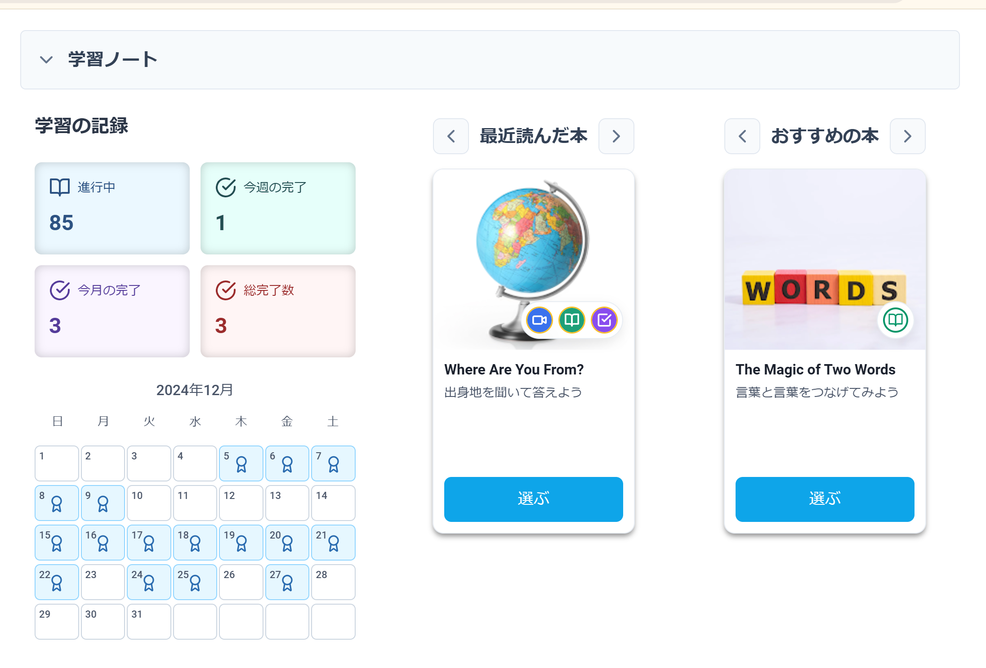Click subtitle 出身地を聞いて答えよう

click(x=513, y=392)
